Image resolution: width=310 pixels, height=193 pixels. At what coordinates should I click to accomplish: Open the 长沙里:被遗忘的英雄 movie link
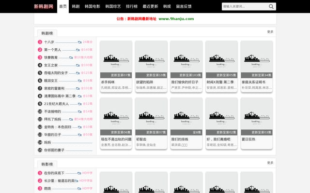59,180
